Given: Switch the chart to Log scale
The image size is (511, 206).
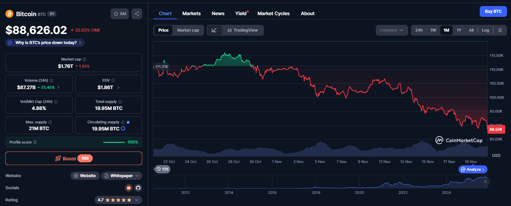Looking at the screenshot, I should coord(485,30).
